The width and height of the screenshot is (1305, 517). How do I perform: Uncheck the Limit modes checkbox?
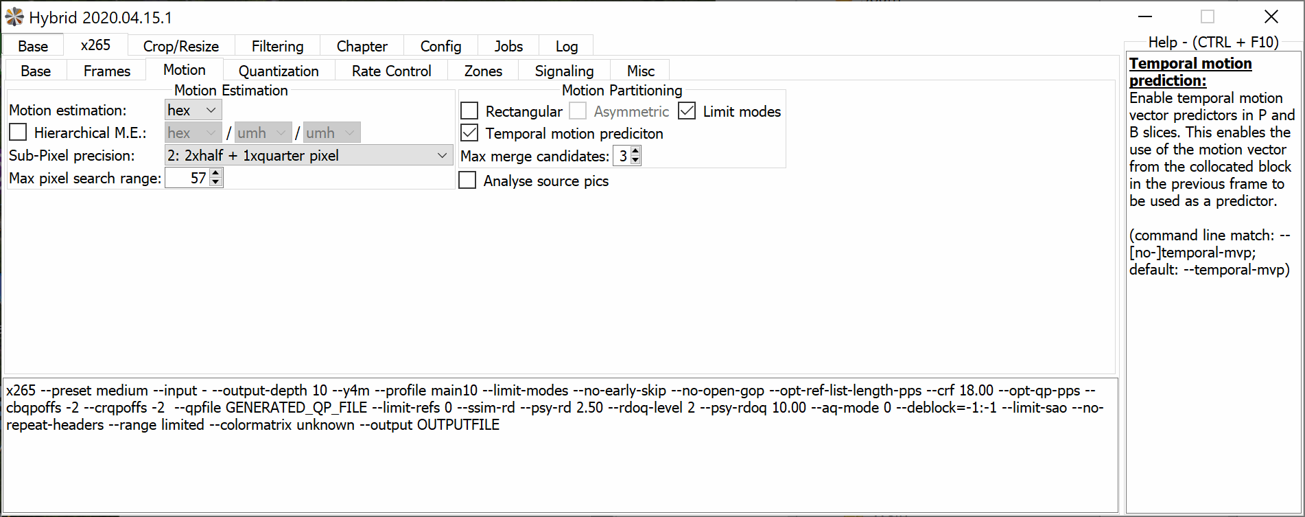(687, 111)
